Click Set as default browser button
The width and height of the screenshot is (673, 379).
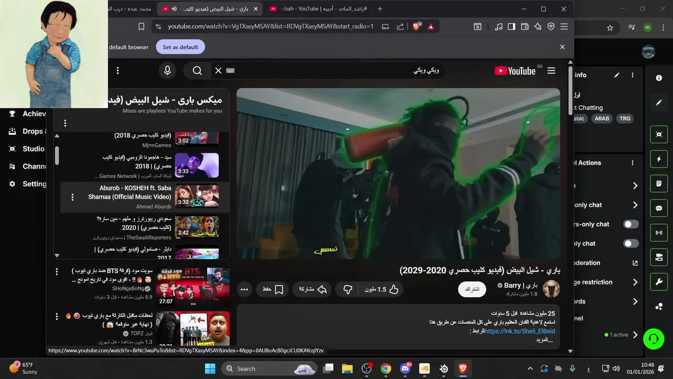point(180,47)
